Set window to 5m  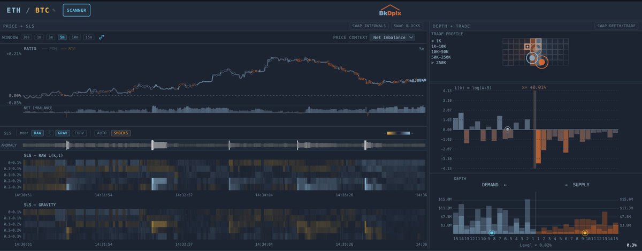tap(63, 37)
